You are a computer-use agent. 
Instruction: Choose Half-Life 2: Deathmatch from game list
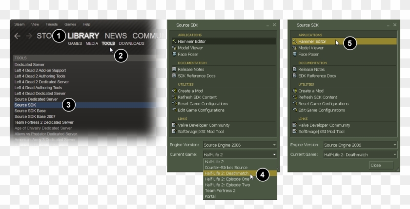(x=240, y=173)
